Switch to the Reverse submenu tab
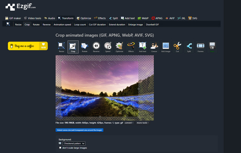The image size is (241, 153). coord(46,24)
